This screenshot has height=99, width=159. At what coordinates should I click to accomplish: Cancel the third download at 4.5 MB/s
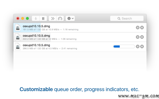tap(142, 47)
